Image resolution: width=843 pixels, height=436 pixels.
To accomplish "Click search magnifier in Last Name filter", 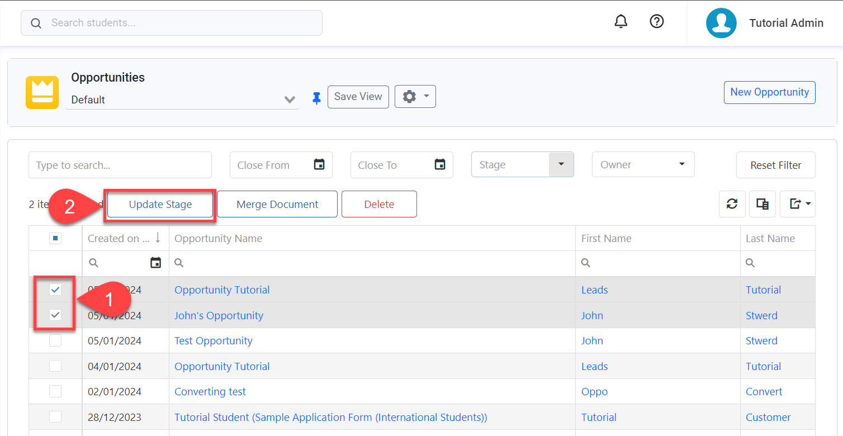I will (750, 263).
